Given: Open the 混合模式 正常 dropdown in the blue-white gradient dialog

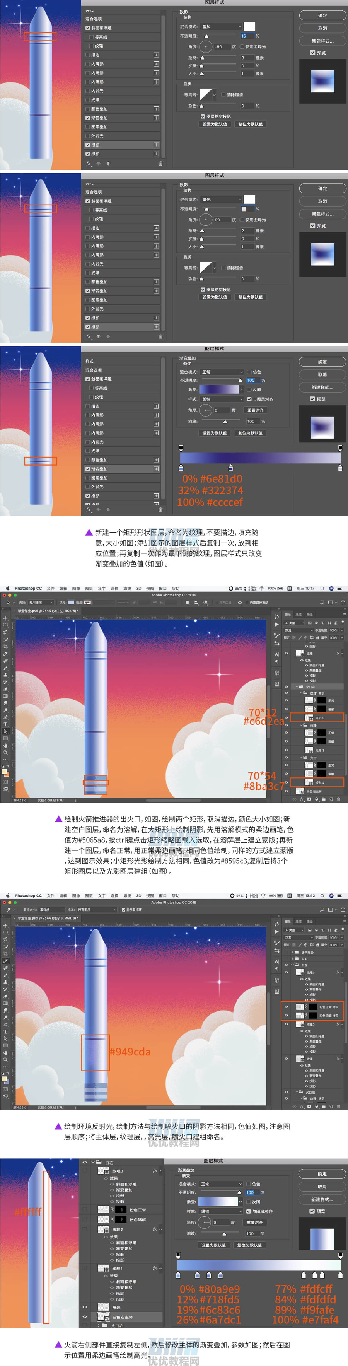Looking at the screenshot, I should coord(221,1184).
